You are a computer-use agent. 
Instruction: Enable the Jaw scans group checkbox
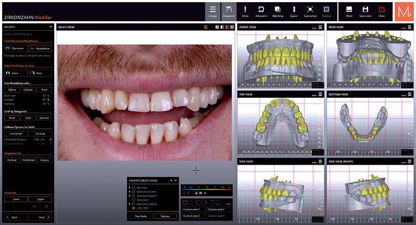tap(134, 187)
